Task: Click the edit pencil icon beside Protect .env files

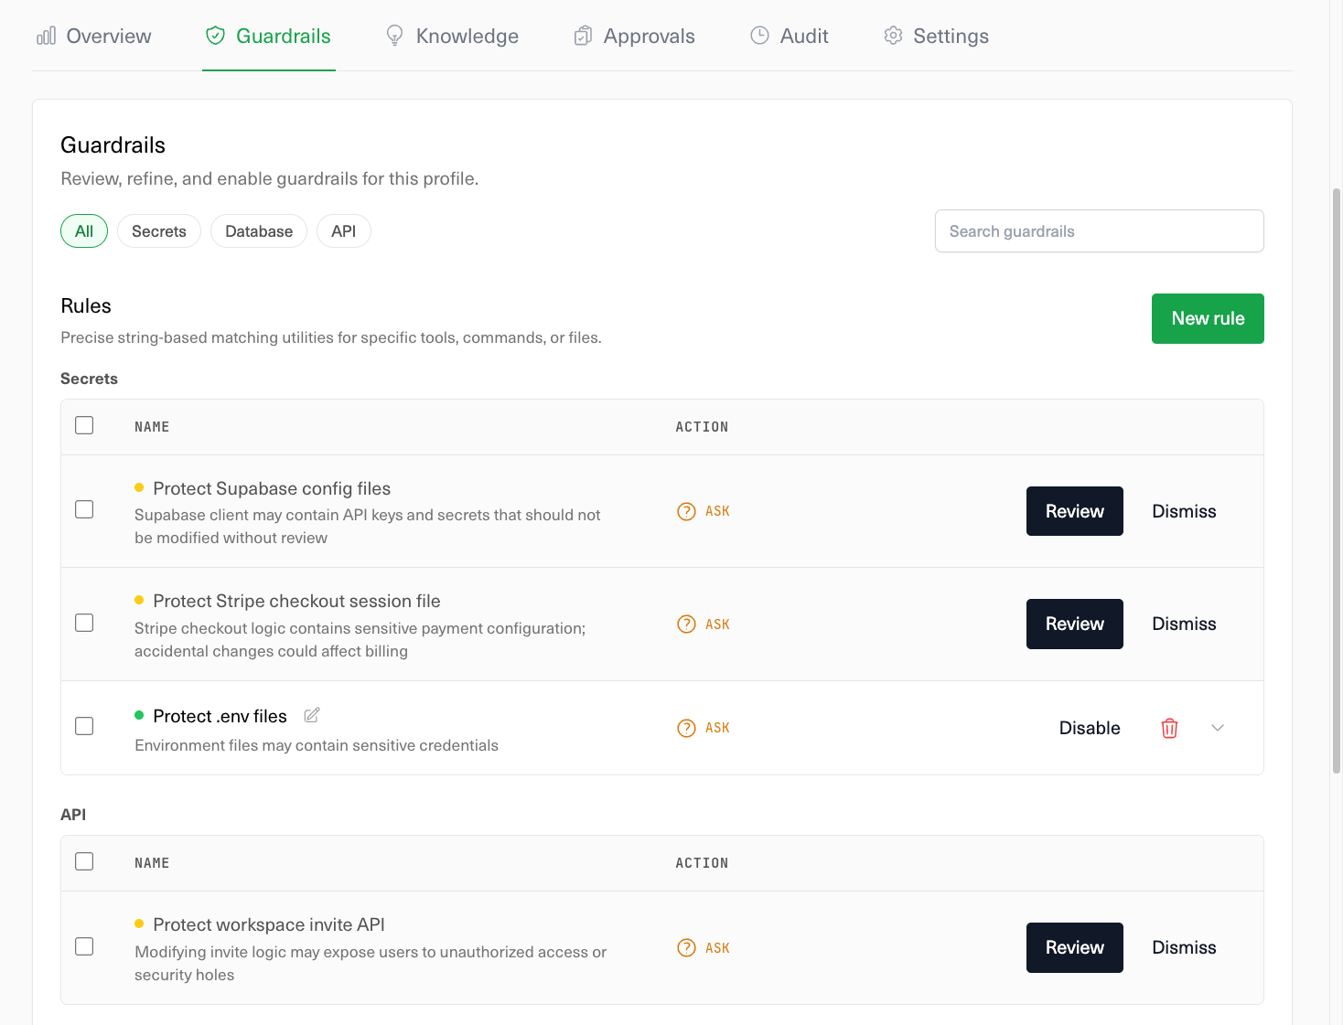Action: click(x=312, y=715)
